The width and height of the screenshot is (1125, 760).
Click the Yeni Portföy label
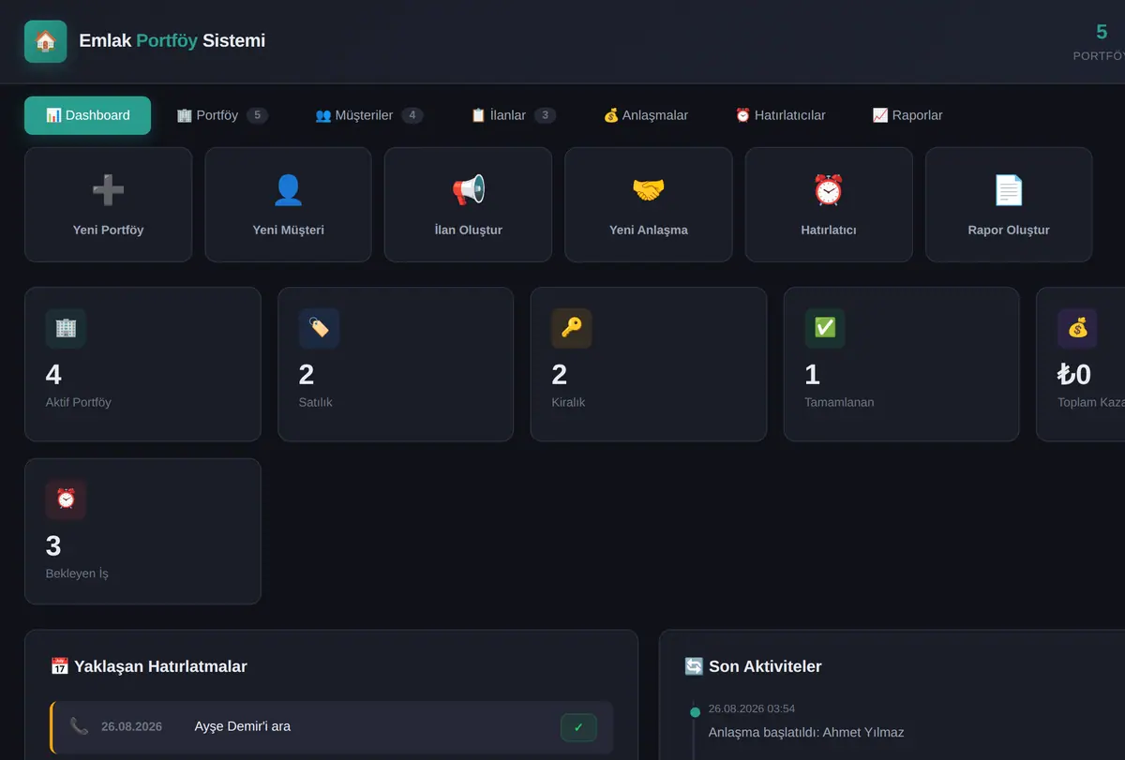click(108, 230)
